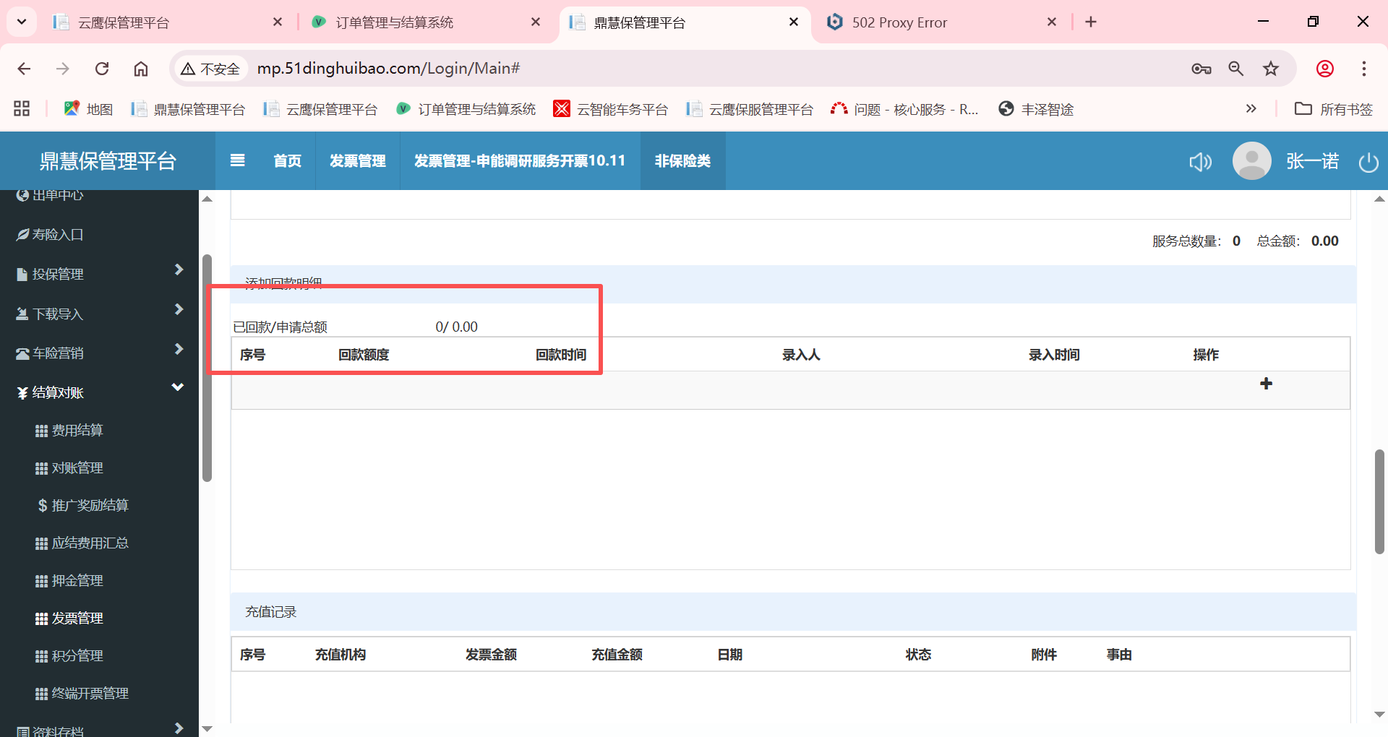1388x737 pixels.
Task: Click the power logout icon
Action: 1368,162
